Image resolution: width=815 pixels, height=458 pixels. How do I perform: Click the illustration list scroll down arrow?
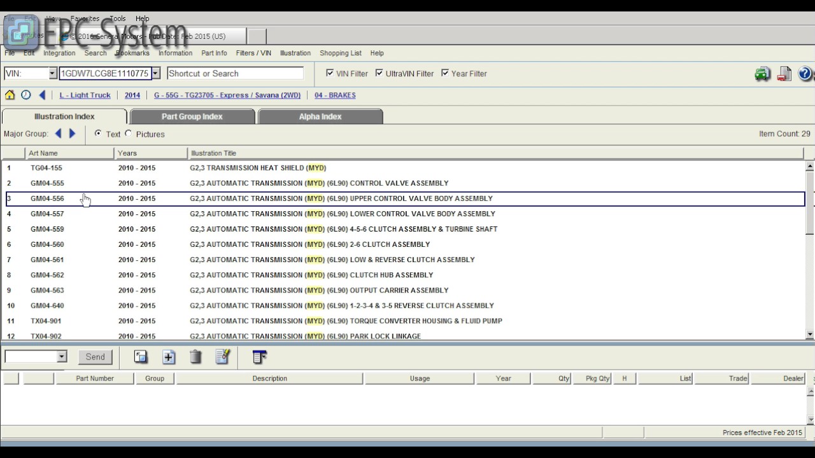(810, 335)
